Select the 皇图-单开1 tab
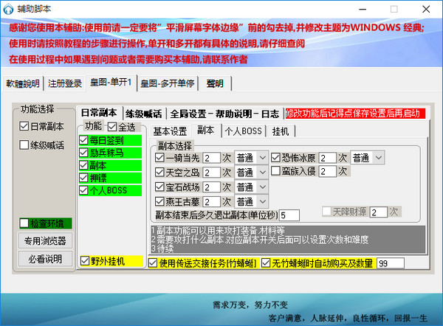Screen dimensions: 443x326 tap(111, 83)
